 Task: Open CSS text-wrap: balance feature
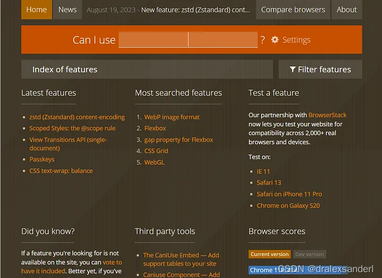click(x=61, y=171)
